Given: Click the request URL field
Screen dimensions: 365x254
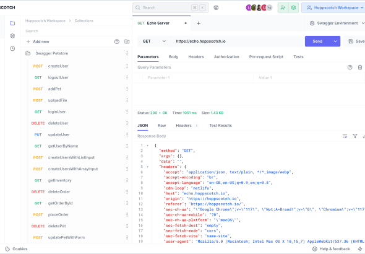Looking at the screenshot, I should (236, 42).
